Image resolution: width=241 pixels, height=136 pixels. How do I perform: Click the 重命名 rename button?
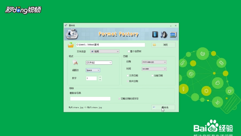pos(163,107)
